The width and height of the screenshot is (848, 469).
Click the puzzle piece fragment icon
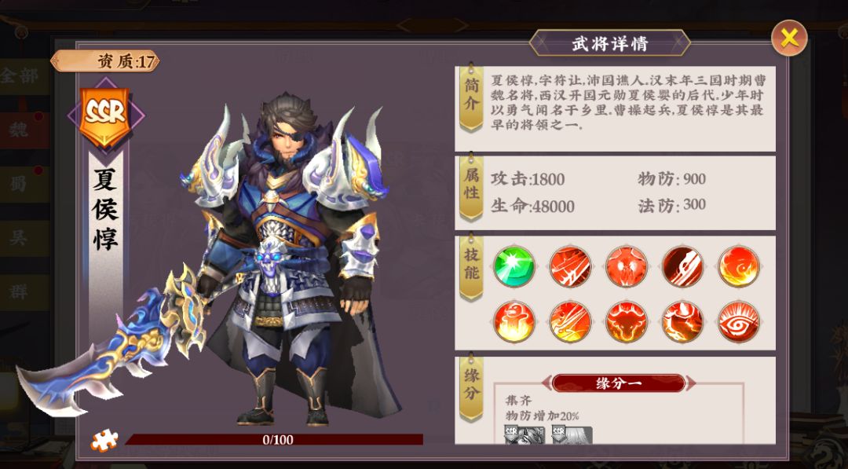pyautogui.click(x=104, y=440)
